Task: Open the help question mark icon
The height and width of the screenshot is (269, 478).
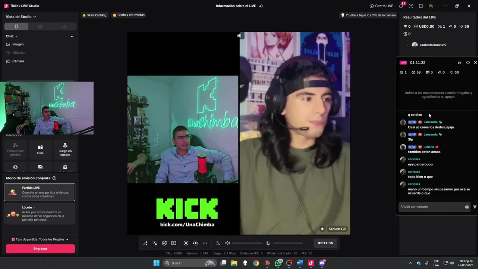Action: [411, 6]
